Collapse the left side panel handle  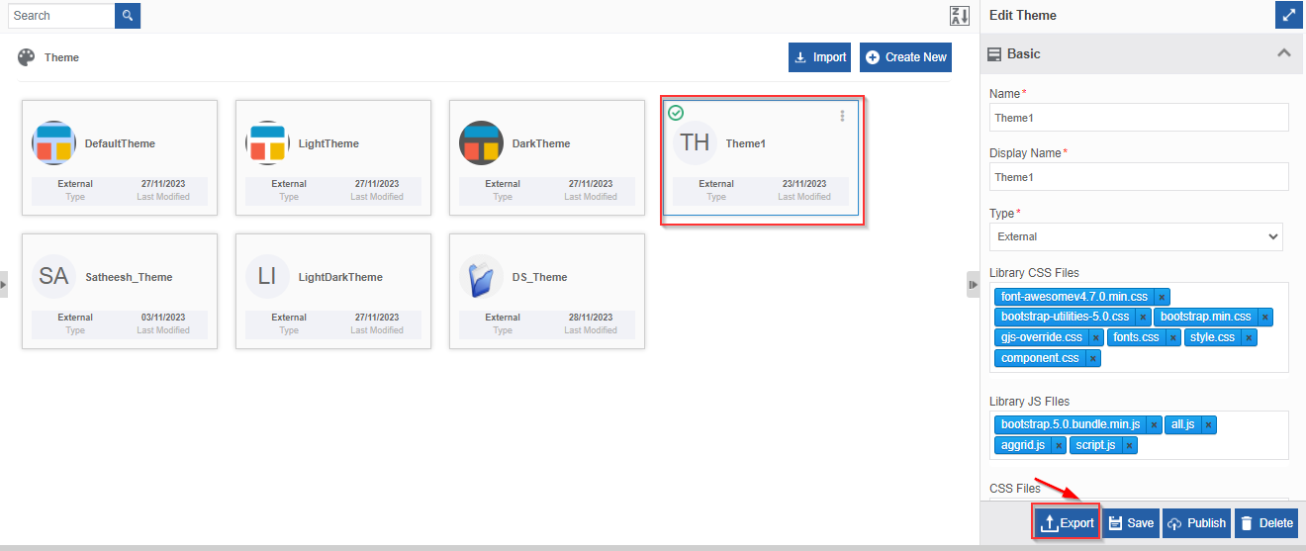(3, 285)
